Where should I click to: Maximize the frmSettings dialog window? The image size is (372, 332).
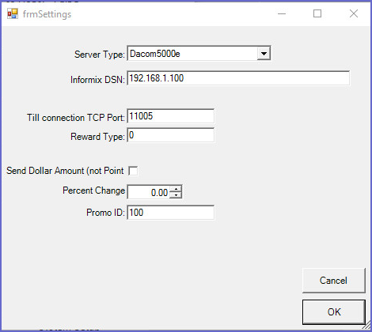pos(317,13)
